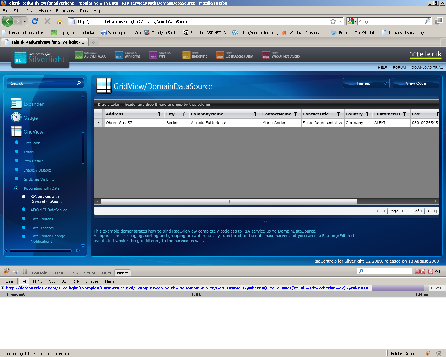Select Data Source Change Notifications example
This screenshot has width=446, height=357.
48,239
